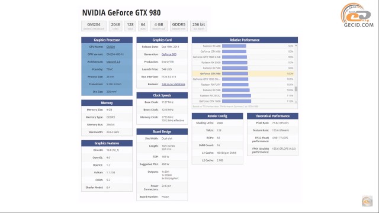This screenshot has width=379, height=213.
Task: Open the Maxwell 2.0 architecture link
Action: tap(113, 62)
